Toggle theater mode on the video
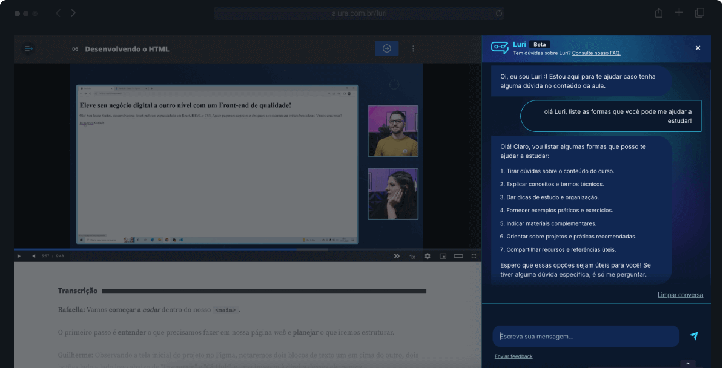Viewport: 723px width, 368px height. [x=458, y=256]
